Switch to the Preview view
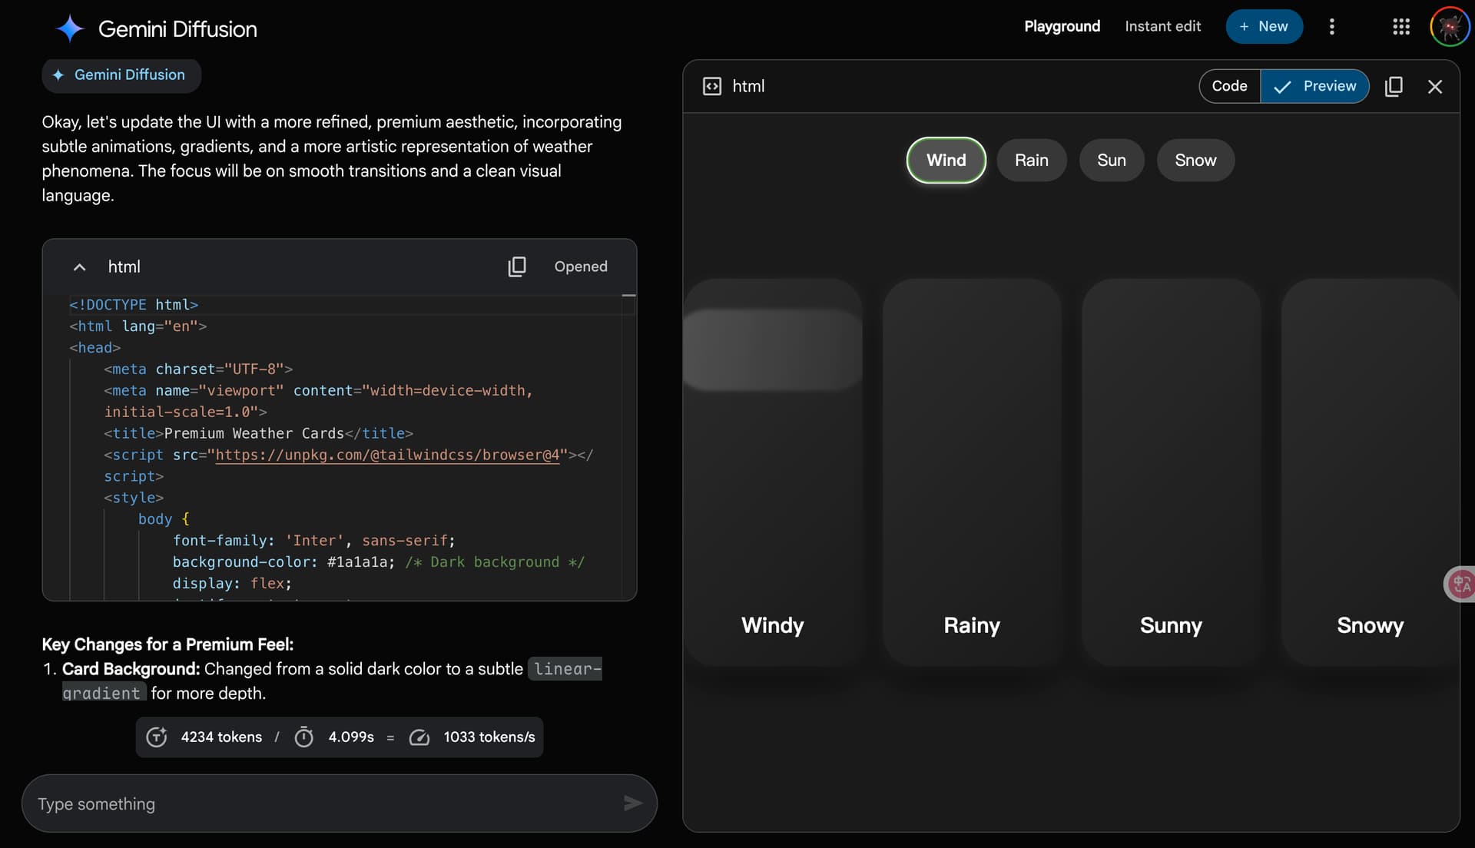Screen dimensions: 1475x848 (1314, 86)
